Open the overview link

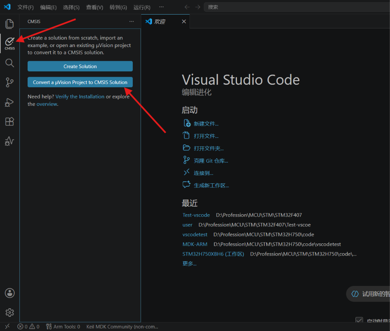(x=47, y=104)
